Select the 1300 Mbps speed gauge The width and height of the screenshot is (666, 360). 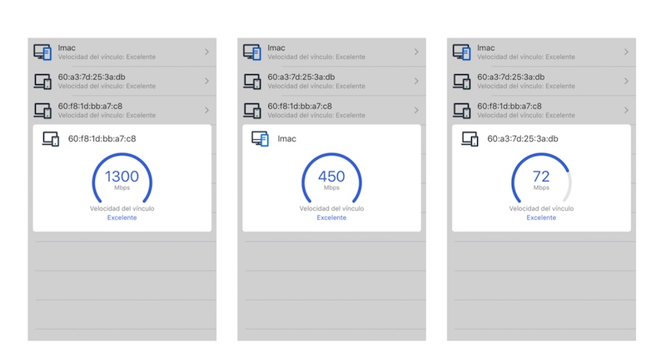[x=122, y=179]
